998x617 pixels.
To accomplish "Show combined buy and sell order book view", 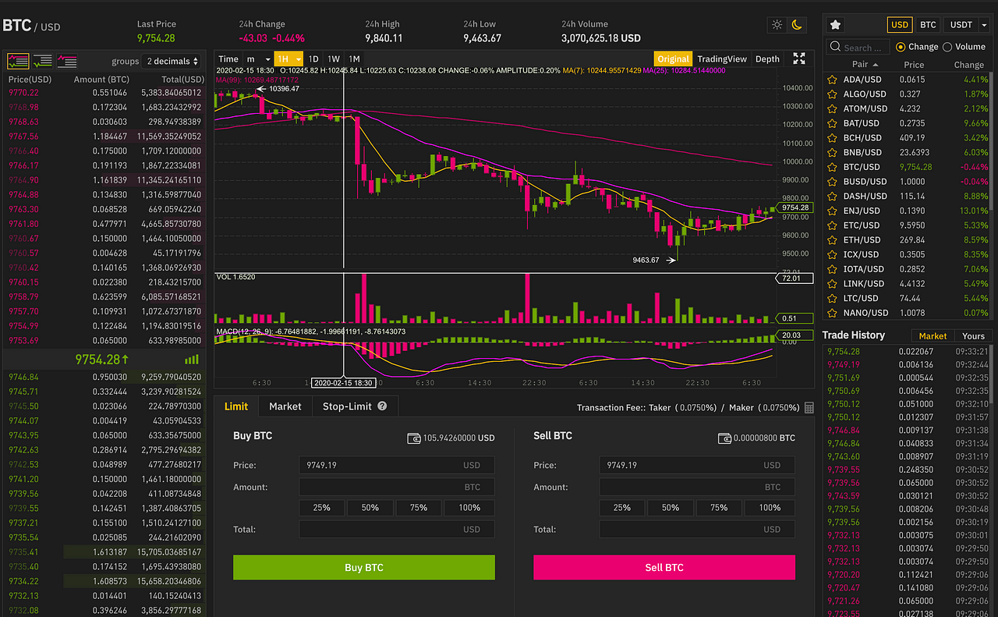I will tap(18, 61).
